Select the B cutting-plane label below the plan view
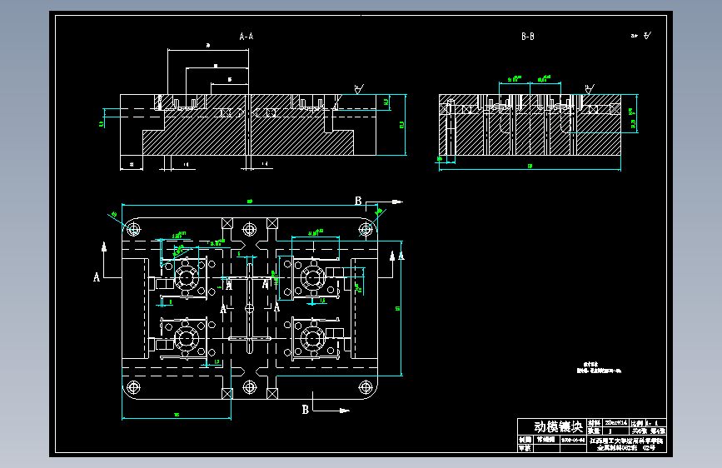 tap(306, 410)
